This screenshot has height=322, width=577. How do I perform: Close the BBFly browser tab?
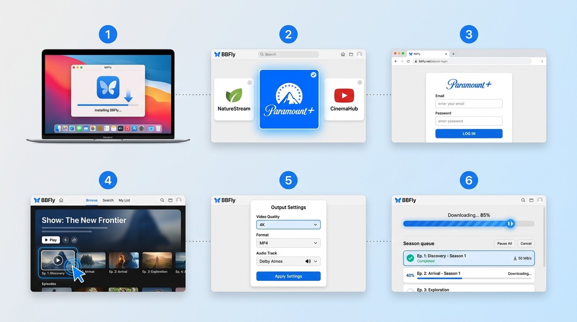(x=446, y=54)
